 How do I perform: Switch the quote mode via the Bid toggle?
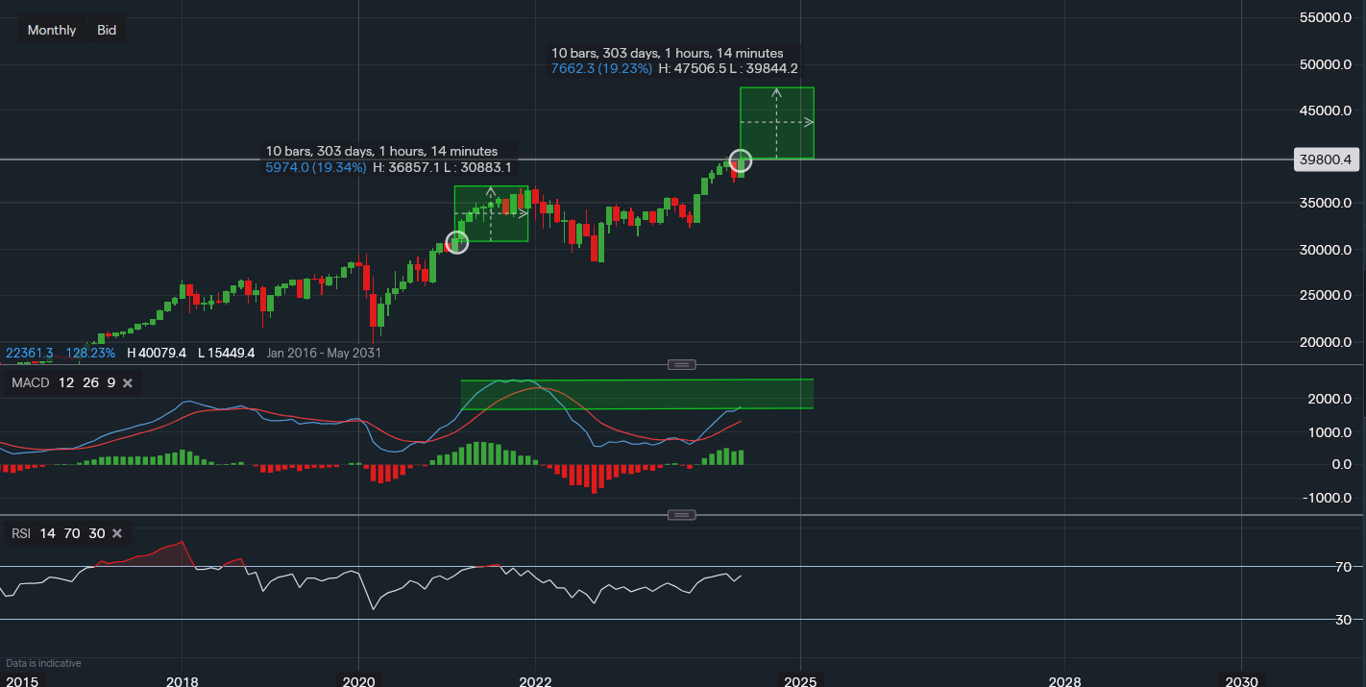click(x=106, y=29)
